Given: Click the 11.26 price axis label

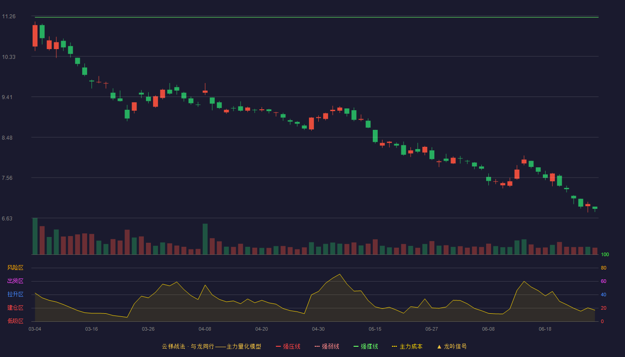Looking at the screenshot, I should 8,17.
